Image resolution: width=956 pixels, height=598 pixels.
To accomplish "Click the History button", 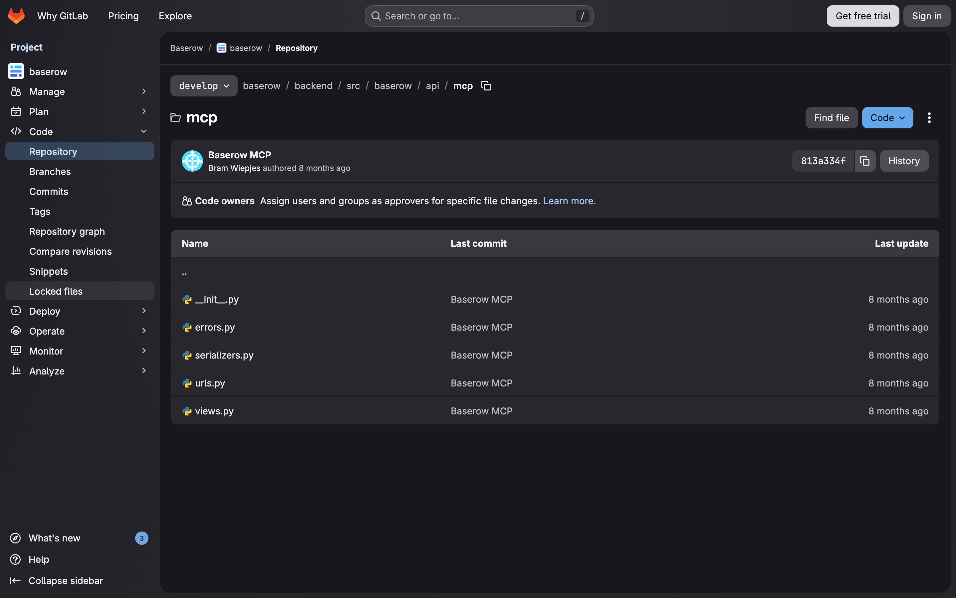I will (904, 161).
